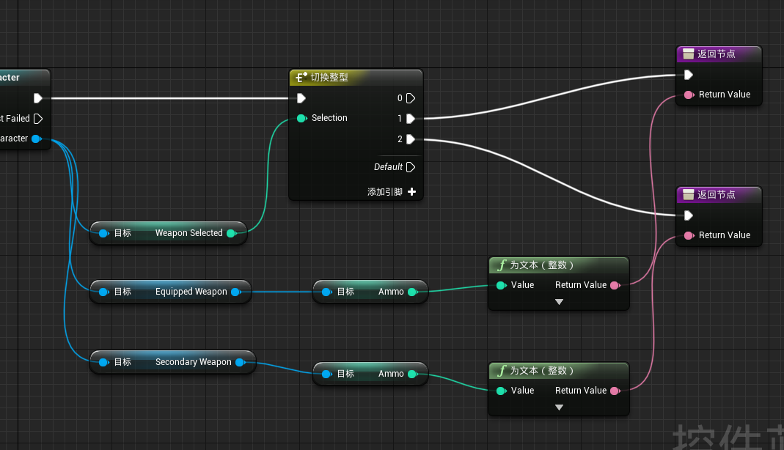Select the Secondary Weapon getter node

pyautogui.click(x=172, y=361)
